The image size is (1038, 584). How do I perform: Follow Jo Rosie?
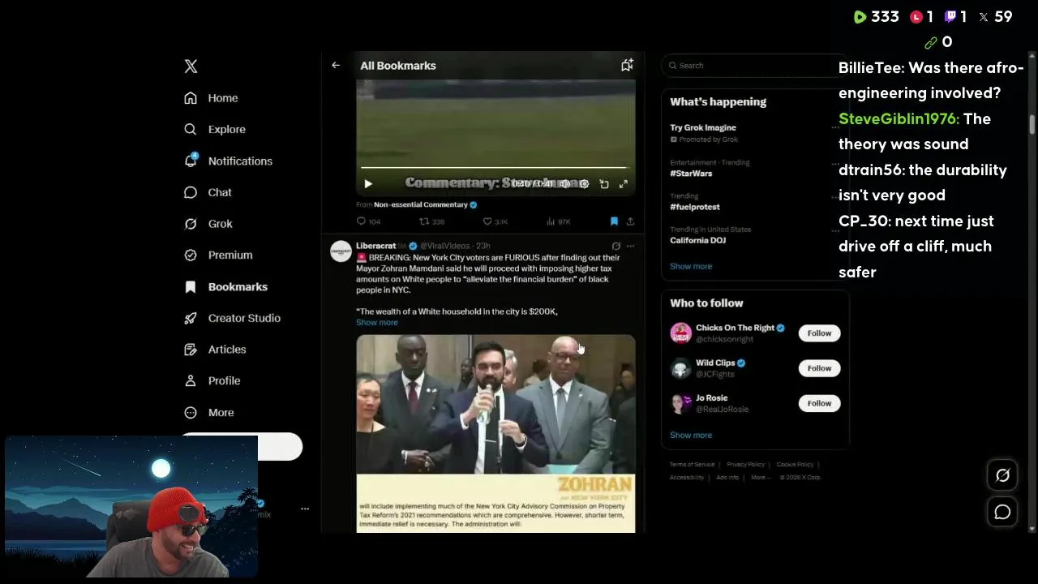click(x=819, y=403)
